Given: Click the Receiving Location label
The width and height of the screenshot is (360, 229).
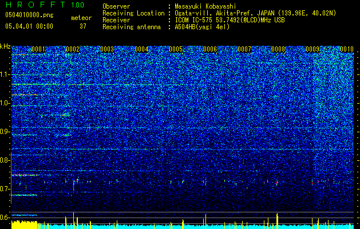Looking at the screenshot, I should coord(133,13).
